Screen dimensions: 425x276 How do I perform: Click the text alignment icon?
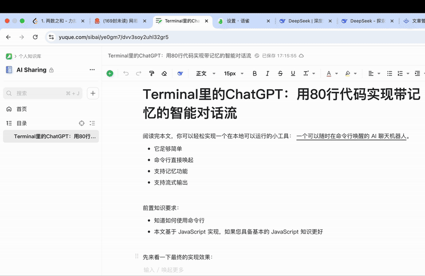(x=371, y=73)
